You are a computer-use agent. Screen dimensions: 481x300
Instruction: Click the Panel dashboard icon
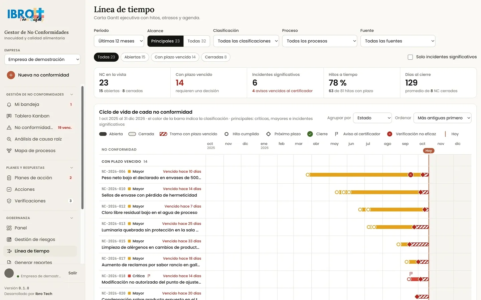(x=9, y=228)
